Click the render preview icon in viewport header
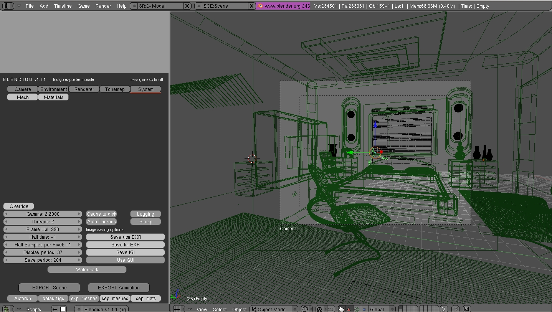Viewport: 552px width, 312px height. click(466, 309)
